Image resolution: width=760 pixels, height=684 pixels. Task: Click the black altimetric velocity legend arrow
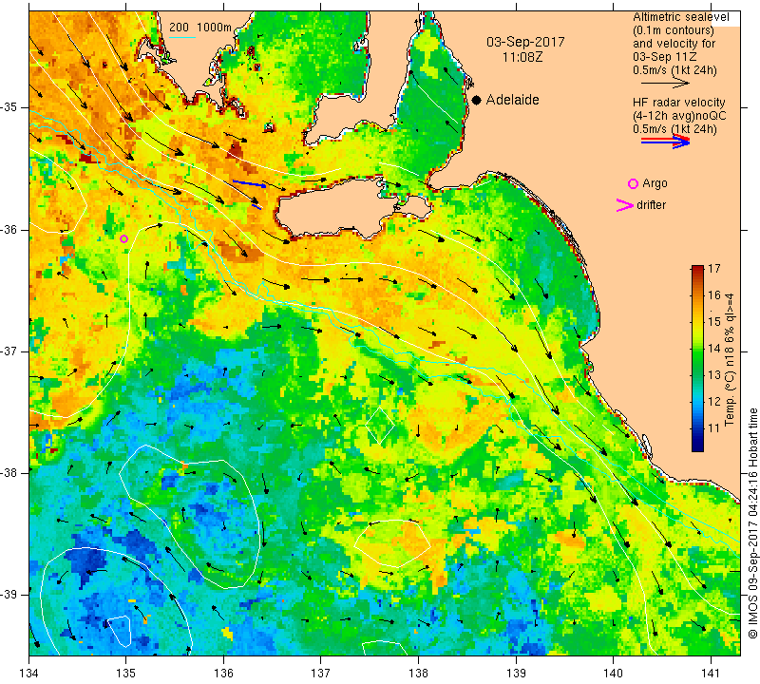pyautogui.click(x=666, y=84)
